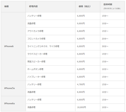Screen dimensions: 126x112
Task: Click 6,800円 in アウトカメラ修理 row
Action: tap(81, 31)
